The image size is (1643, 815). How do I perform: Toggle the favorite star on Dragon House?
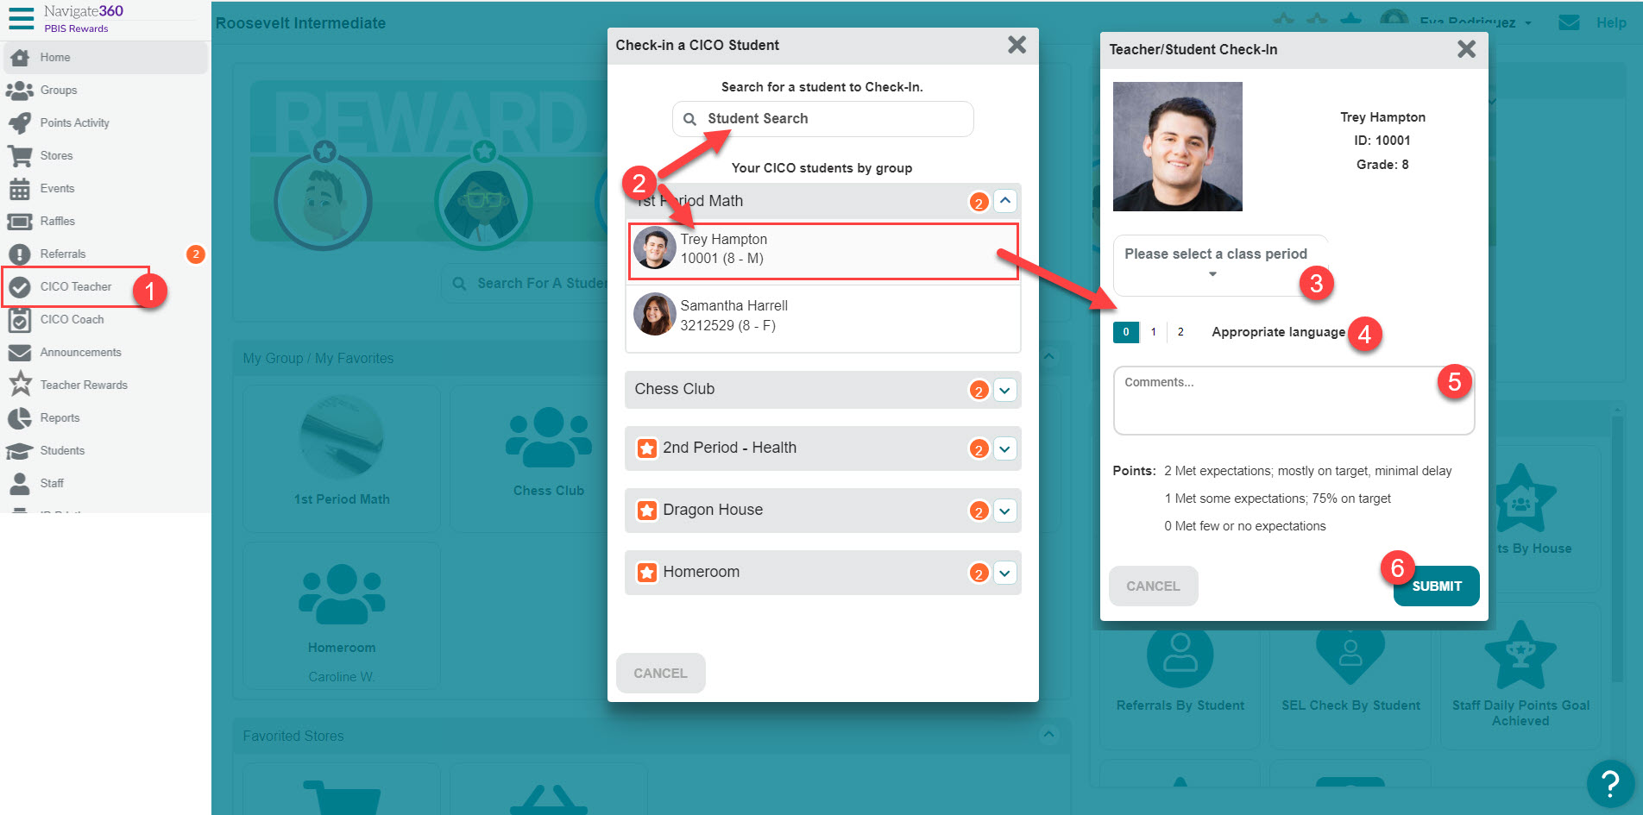pos(647,510)
